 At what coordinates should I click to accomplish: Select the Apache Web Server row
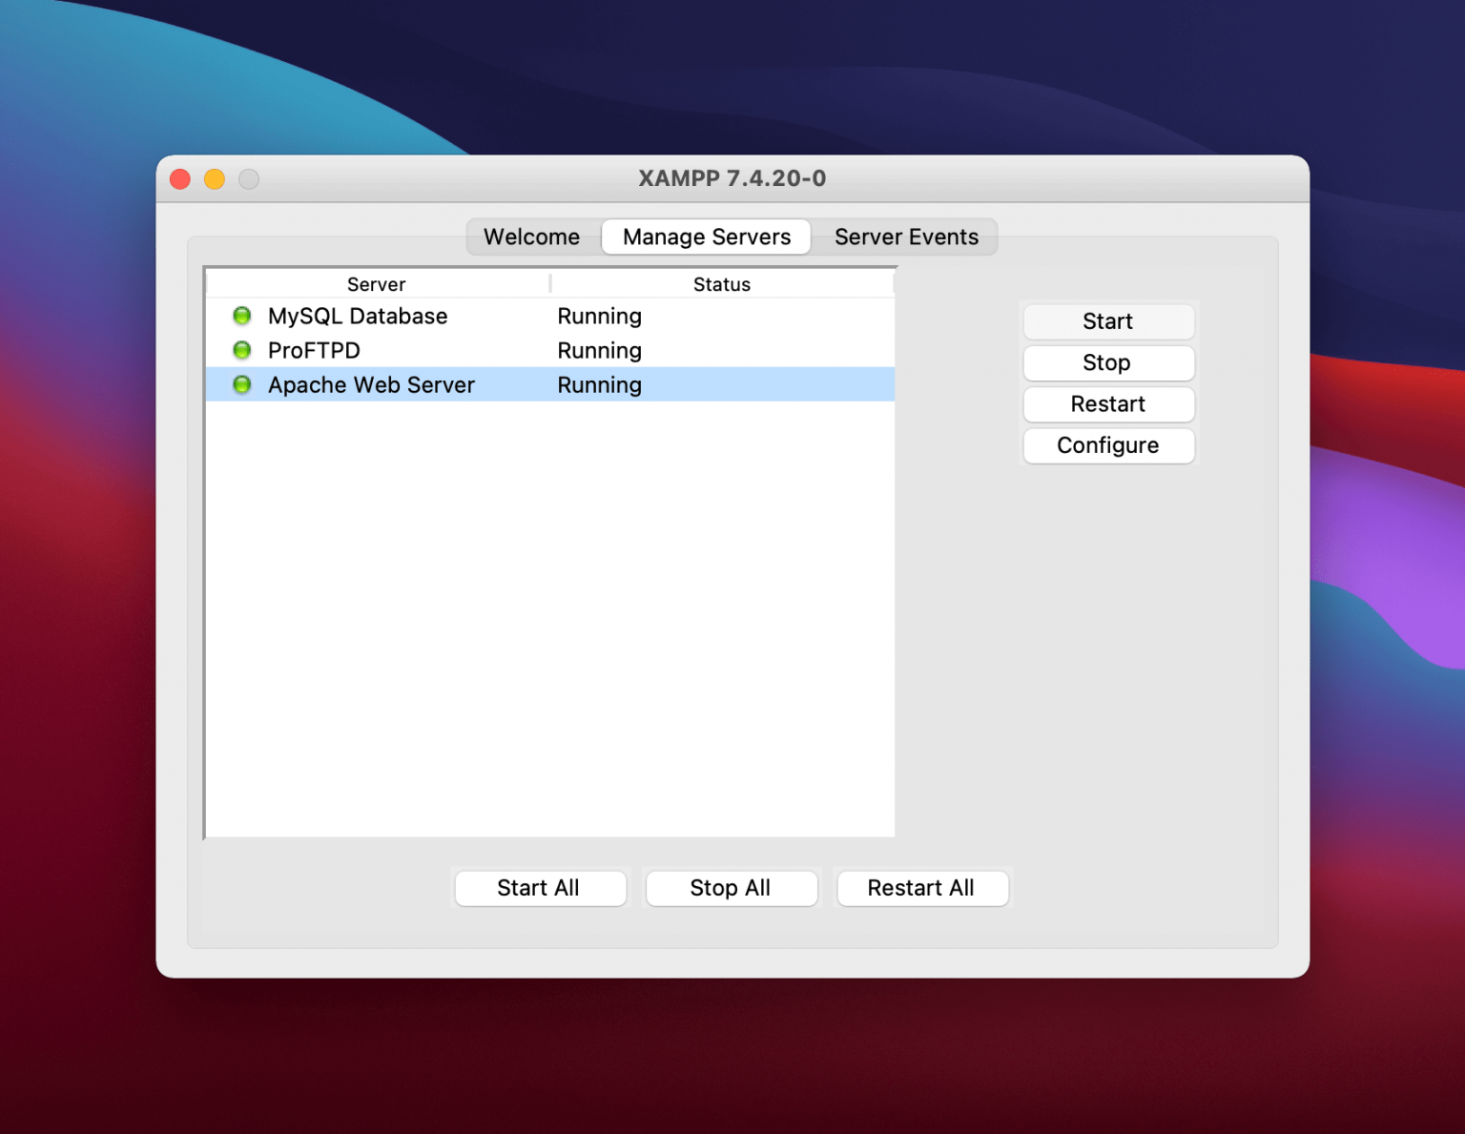371,384
